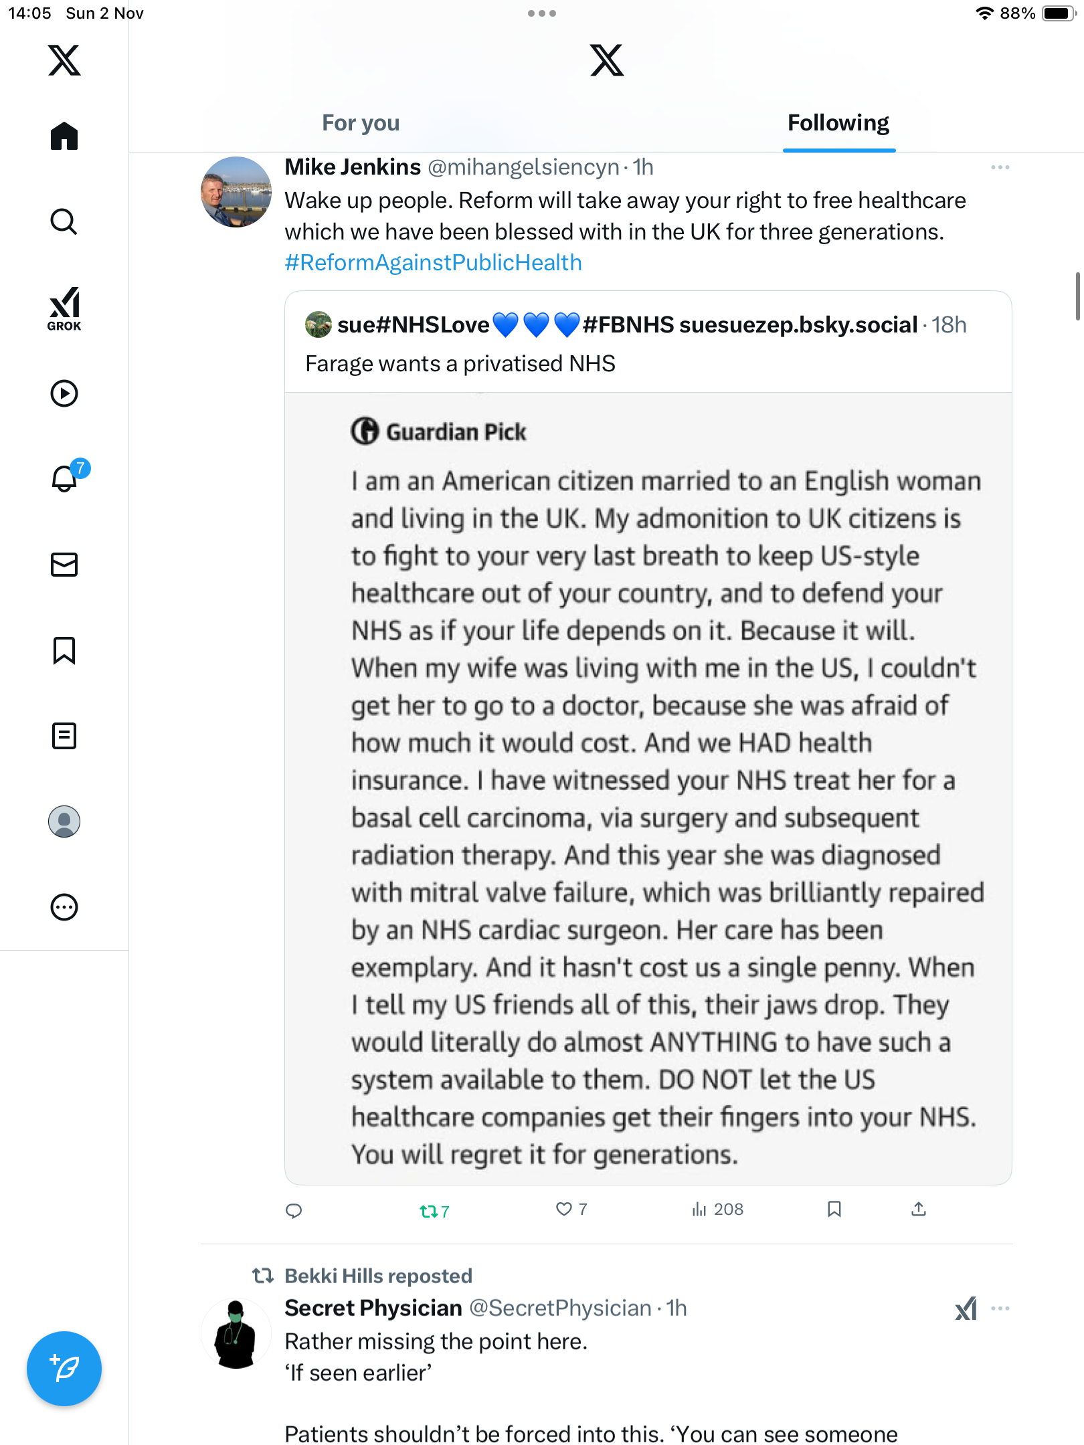The image size is (1084, 1445).
Task: Open the quoted Guardian Pick screenshot
Action: 648,788
